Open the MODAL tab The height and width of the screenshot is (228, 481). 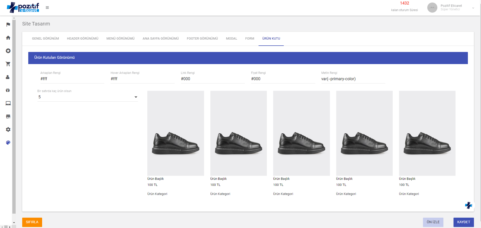[231, 39]
